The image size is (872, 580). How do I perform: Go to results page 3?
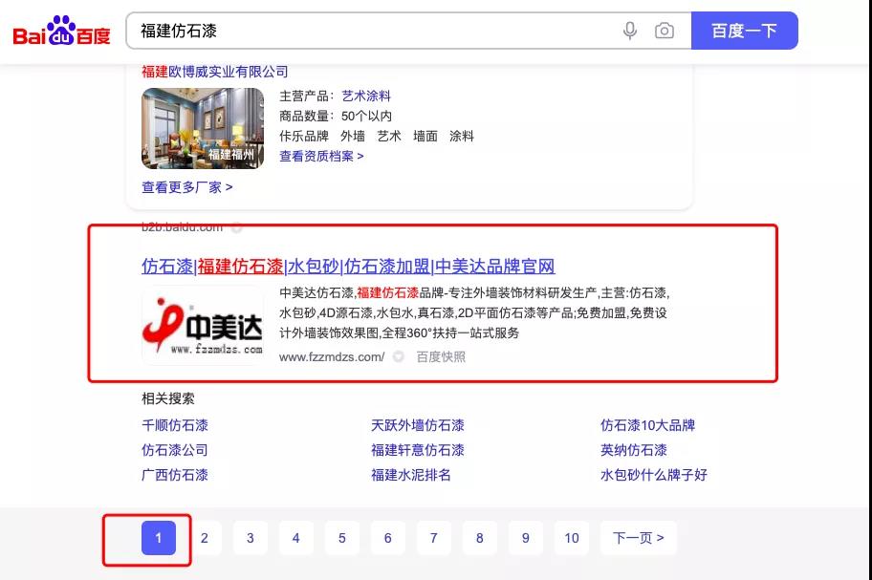click(x=251, y=538)
